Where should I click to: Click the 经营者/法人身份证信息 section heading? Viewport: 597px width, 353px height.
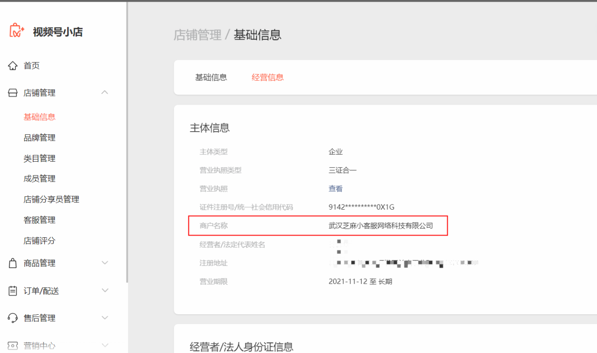242,347
